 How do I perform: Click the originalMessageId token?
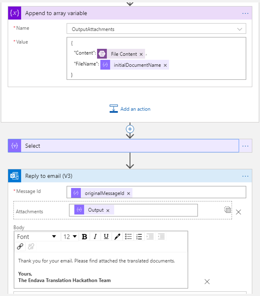click(x=102, y=193)
